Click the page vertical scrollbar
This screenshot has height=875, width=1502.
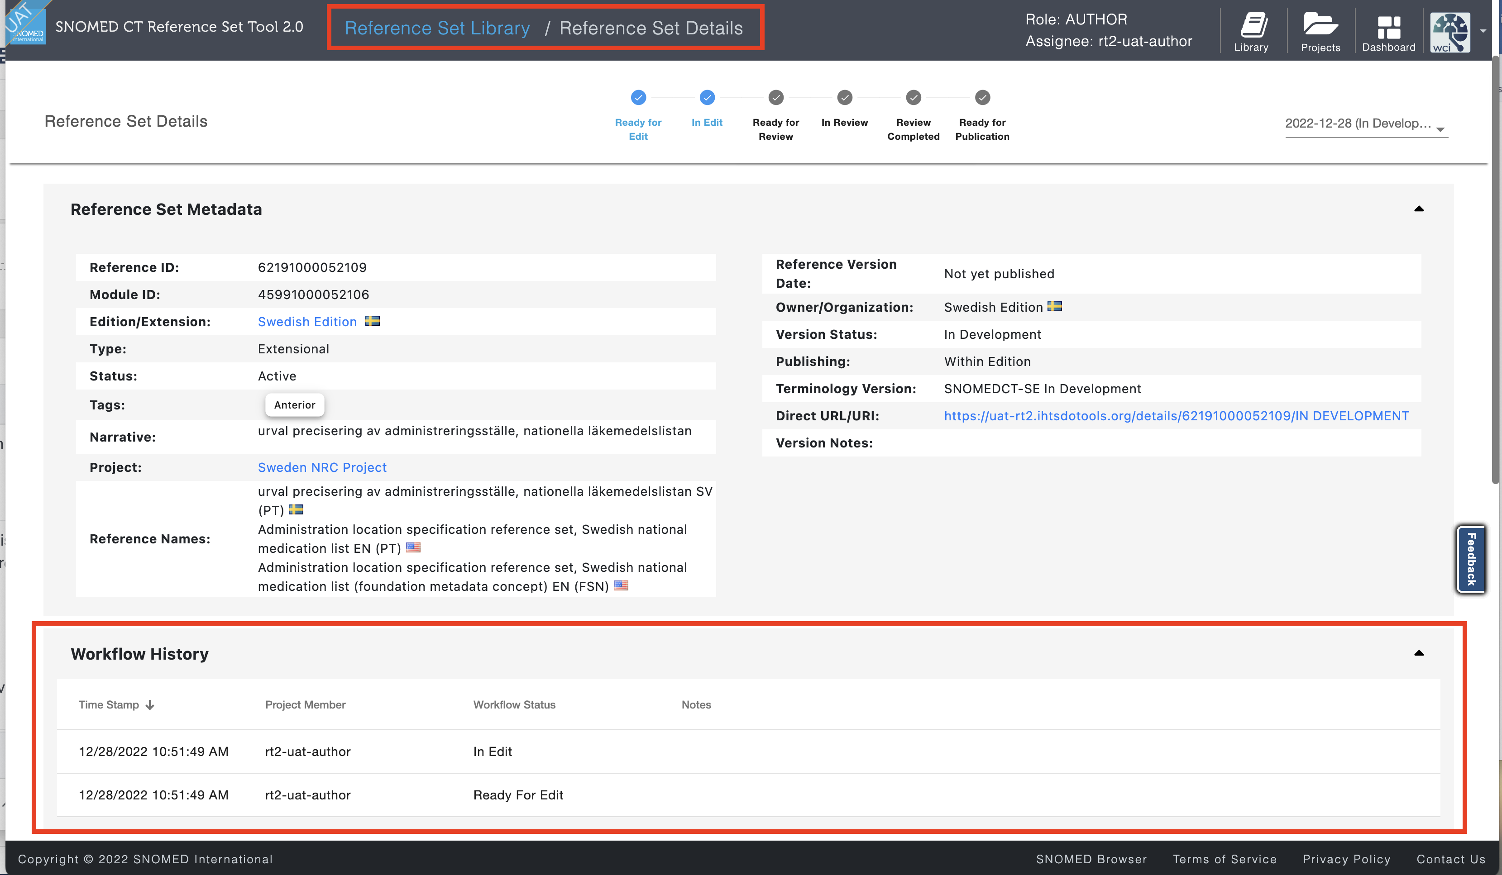(x=1496, y=270)
